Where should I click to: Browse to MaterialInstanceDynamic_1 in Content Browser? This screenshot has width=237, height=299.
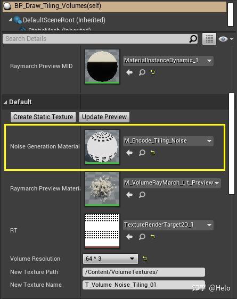pos(142,72)
